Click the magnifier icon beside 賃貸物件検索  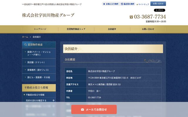[x=26, y=45]
